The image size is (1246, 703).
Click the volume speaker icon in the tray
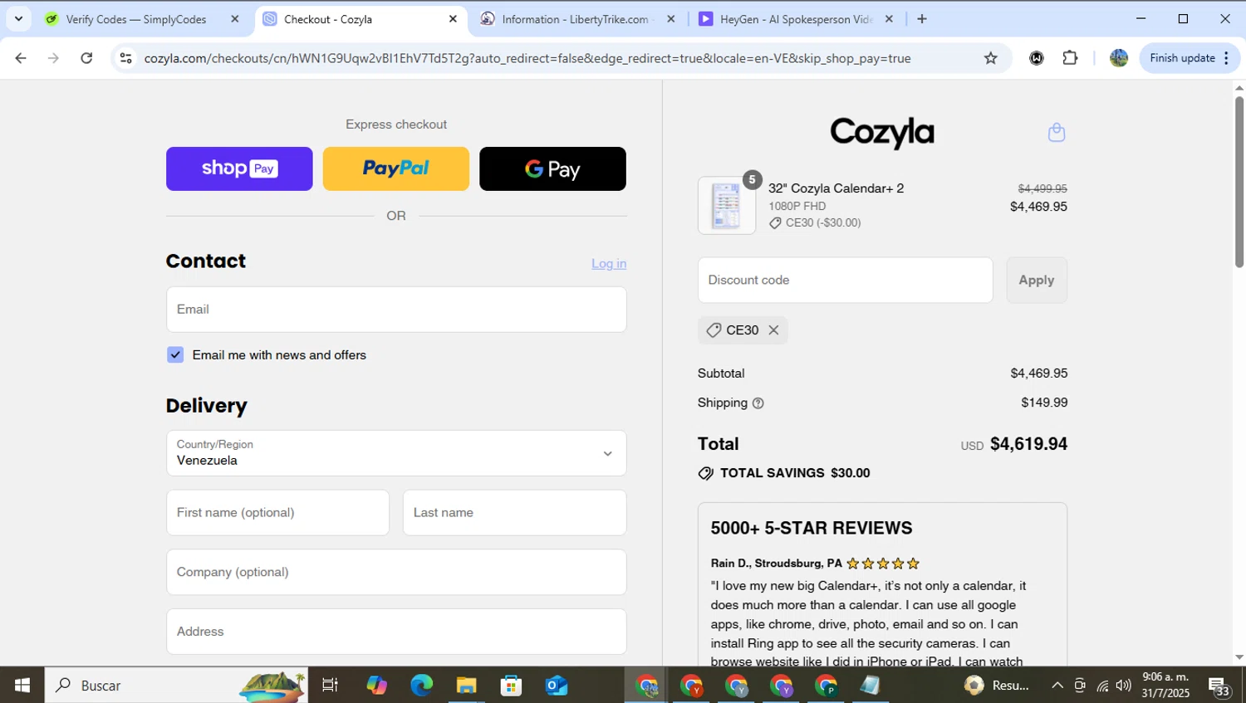(1123, 686)
